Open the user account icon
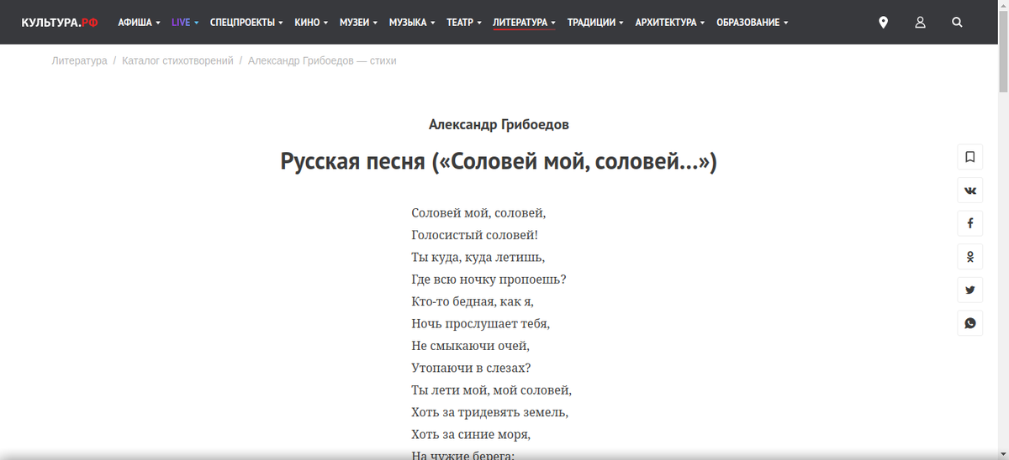Viewport: 1009px width, 460px height. (920, 23)
